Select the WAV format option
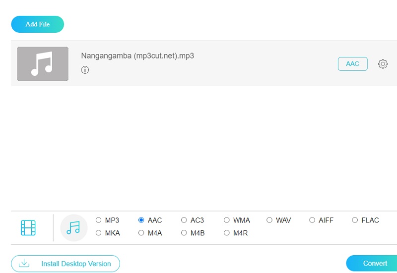Image resolution: width=397 pixels, height=273 pixels. pyautogui.click(x=269, y=220)
